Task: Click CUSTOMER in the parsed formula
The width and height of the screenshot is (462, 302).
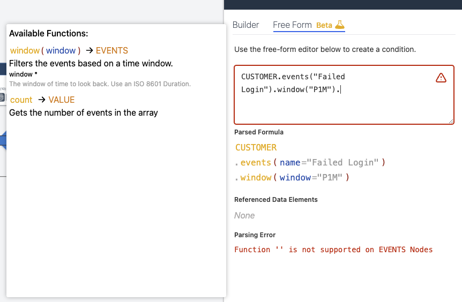Action: tap(256, 147)
